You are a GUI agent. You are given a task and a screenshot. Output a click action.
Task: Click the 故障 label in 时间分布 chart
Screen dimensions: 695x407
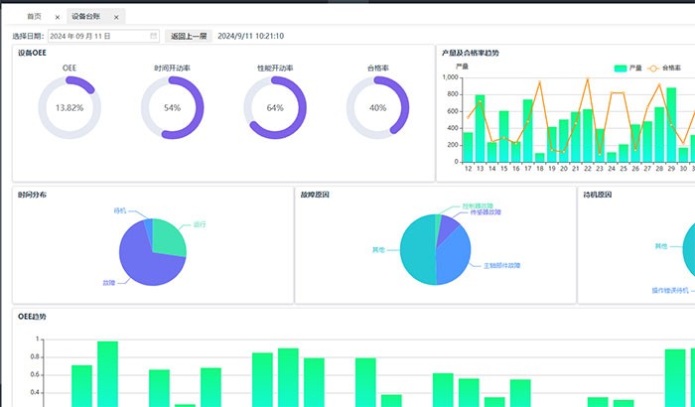tap(108, 282)
